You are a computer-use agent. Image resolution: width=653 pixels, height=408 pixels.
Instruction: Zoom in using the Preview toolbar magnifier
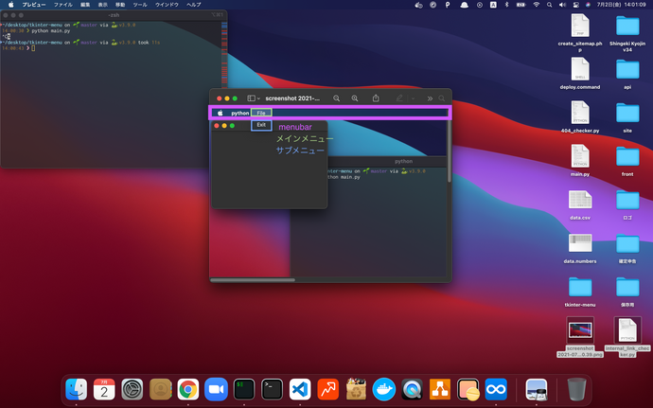click(x=354, y=98)
